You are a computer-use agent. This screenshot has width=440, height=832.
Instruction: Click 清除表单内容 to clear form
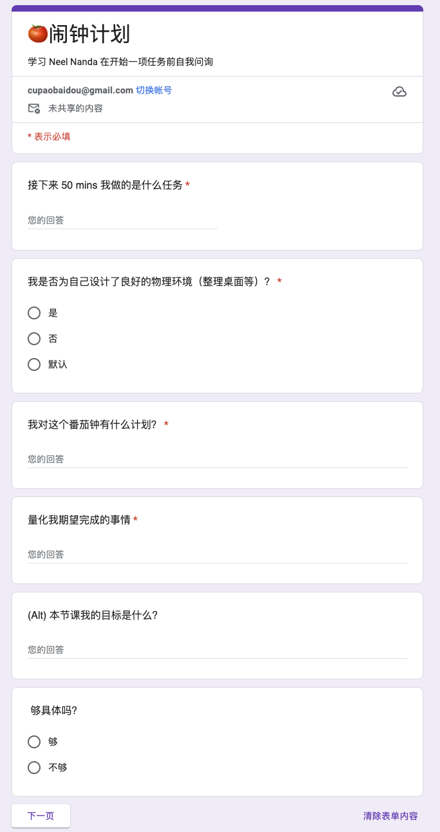click(390, 816)
